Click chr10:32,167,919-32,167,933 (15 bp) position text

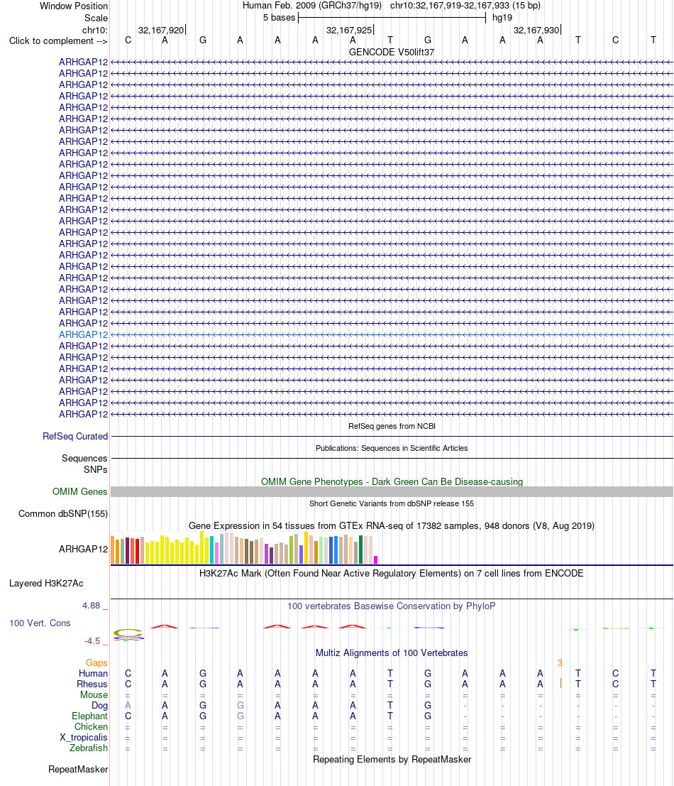point(465,6)
